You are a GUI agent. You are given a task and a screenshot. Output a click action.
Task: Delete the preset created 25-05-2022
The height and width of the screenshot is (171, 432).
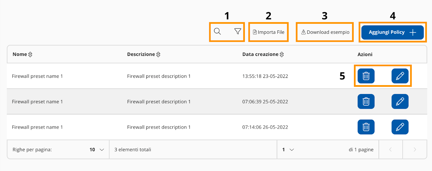click(366, 102)
